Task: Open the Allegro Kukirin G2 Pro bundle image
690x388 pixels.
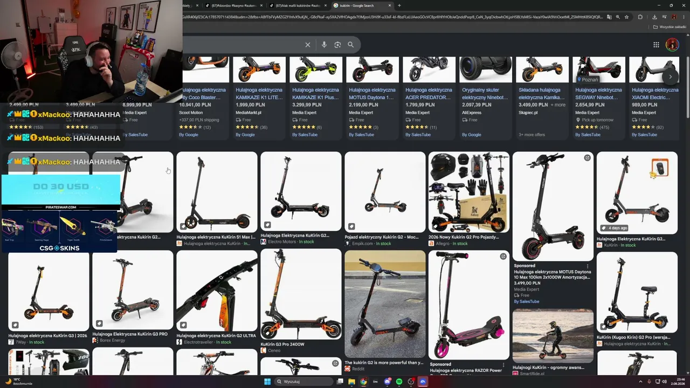Action: click(x=469, y=192)
